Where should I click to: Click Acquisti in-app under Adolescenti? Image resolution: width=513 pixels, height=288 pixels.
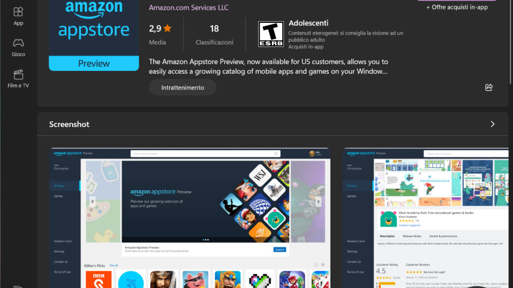tap(306, 47)
